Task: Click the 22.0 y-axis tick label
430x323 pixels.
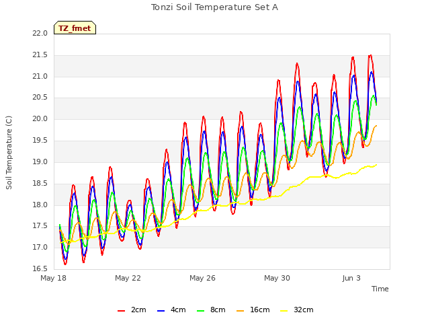Action: (x=40, y=34)
